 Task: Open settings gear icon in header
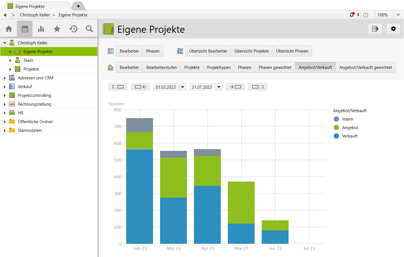(x=393, y=29)
